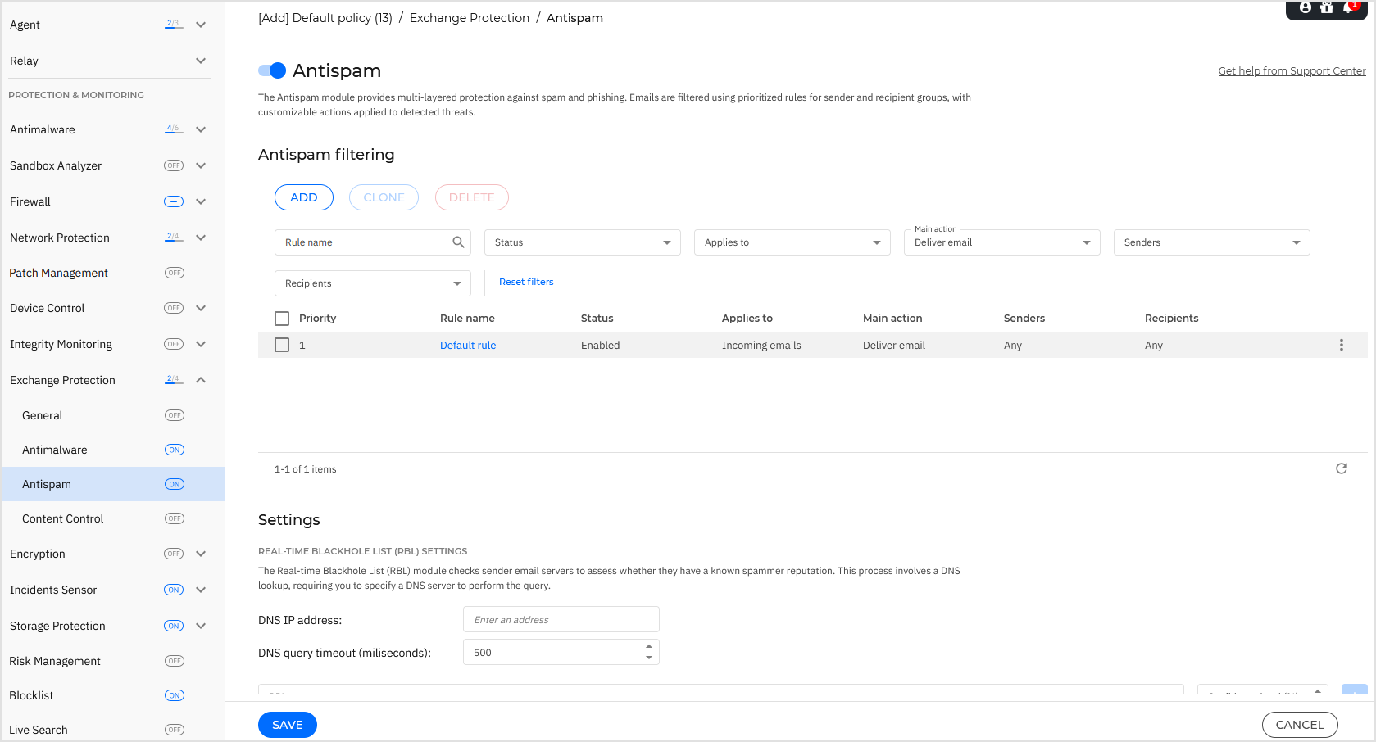The height and width of the screenshot is (742, 1376).
Task: Open the Default rule three-dot menu
Action: [1342, 345]
